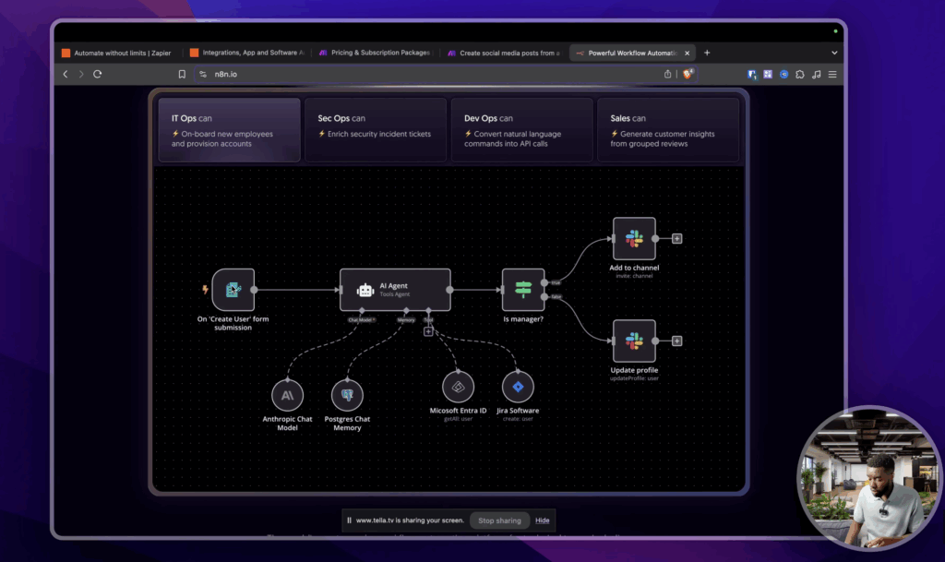
Task: Select the 'Sales can' use case card
Action: pyautogui.click(x=668, y=130)
